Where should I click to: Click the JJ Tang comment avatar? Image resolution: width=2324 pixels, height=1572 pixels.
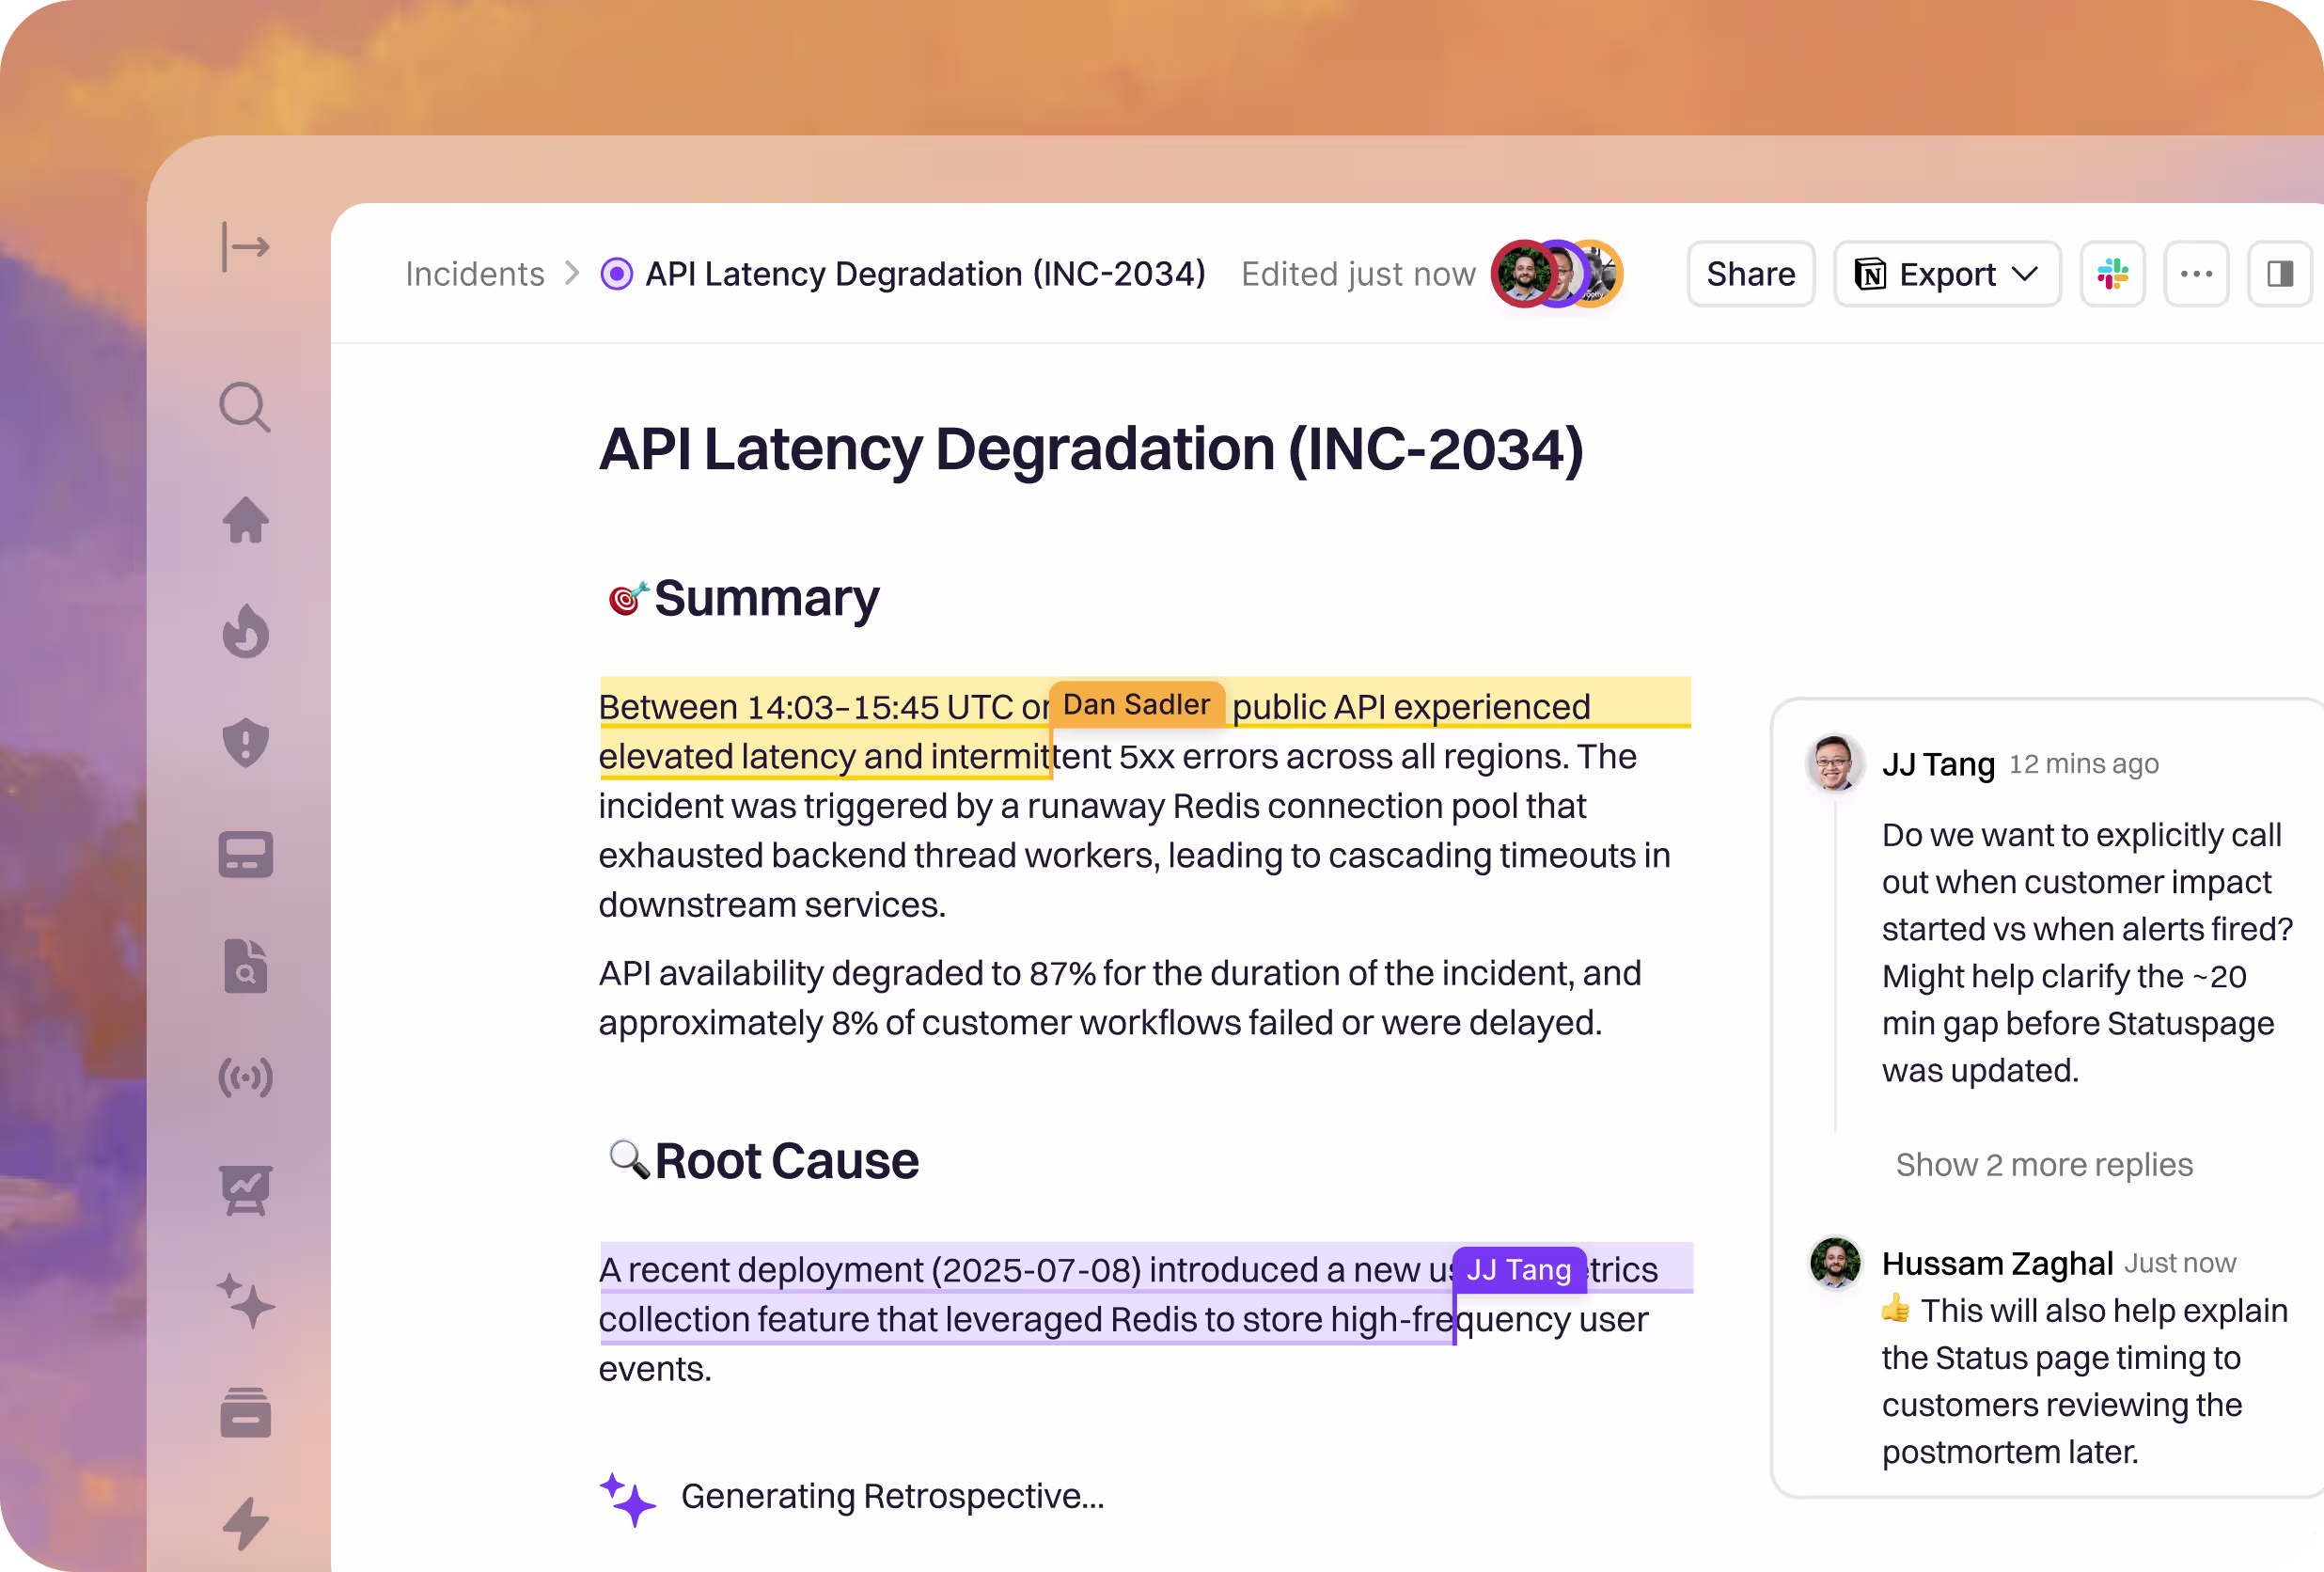[1833, 763]
